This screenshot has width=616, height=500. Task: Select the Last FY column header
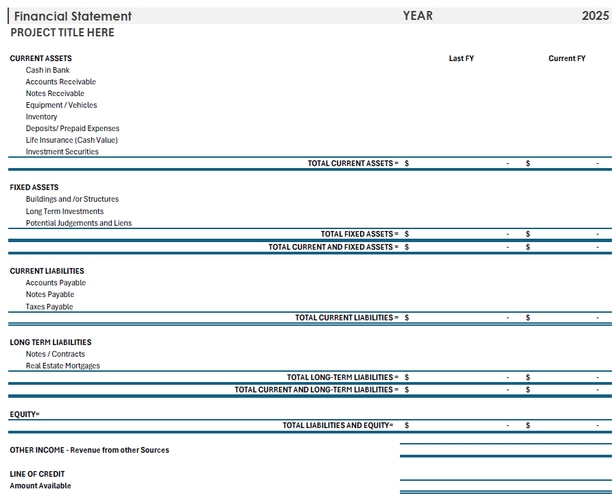(x=462, y=58)
